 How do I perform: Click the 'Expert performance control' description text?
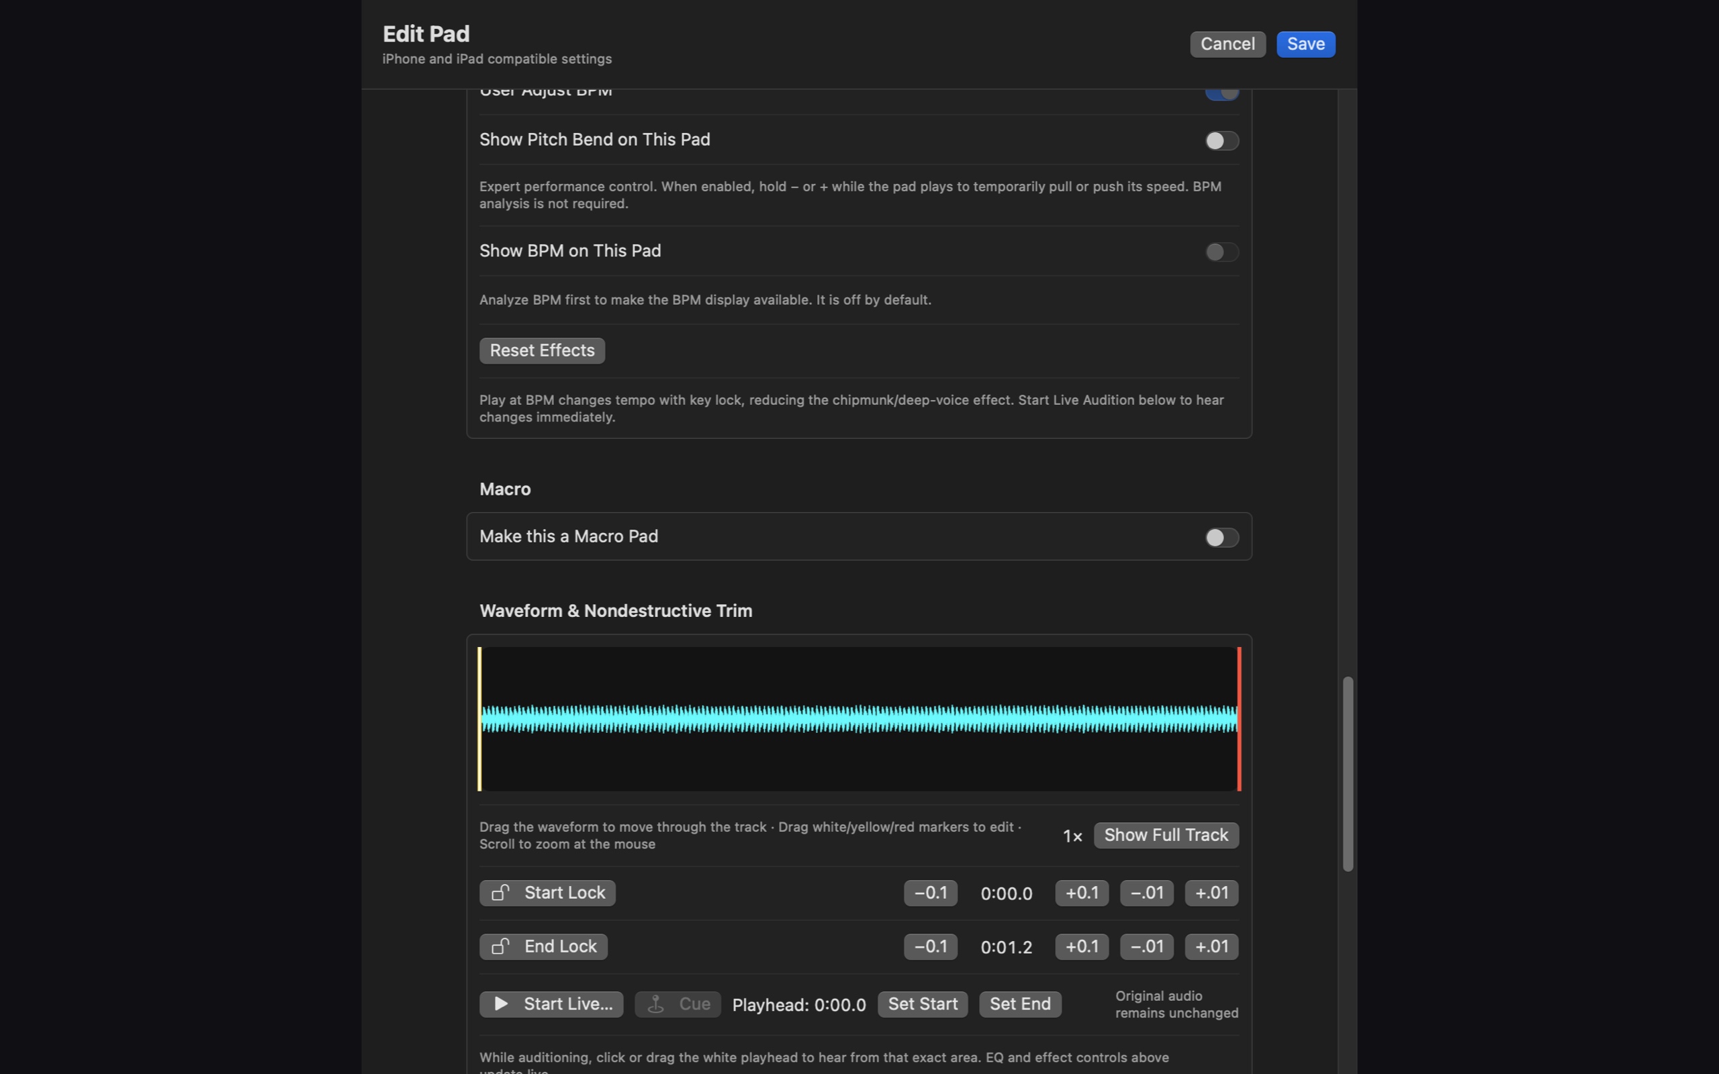coord(850,195)
